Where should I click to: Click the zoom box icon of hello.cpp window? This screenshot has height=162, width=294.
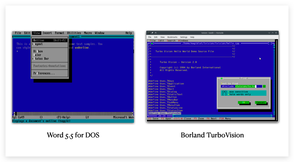270,43
